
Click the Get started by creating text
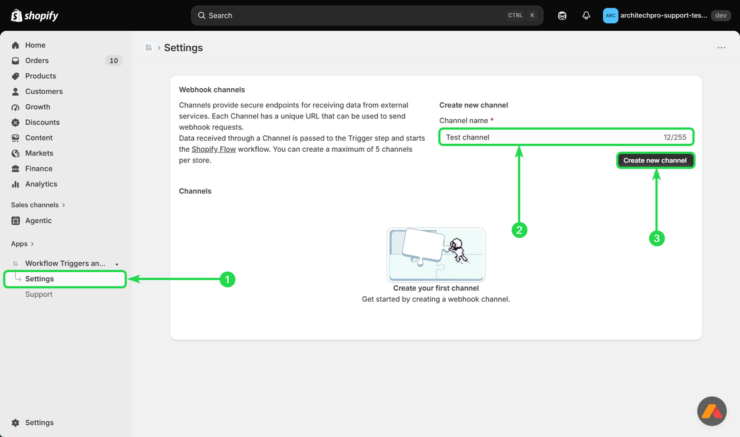(x=436, y=299)
